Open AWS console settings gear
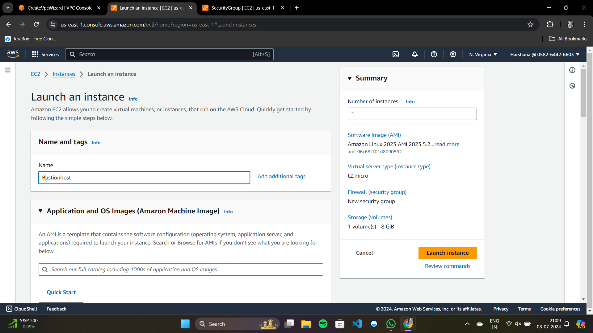 tap(453, 54)
